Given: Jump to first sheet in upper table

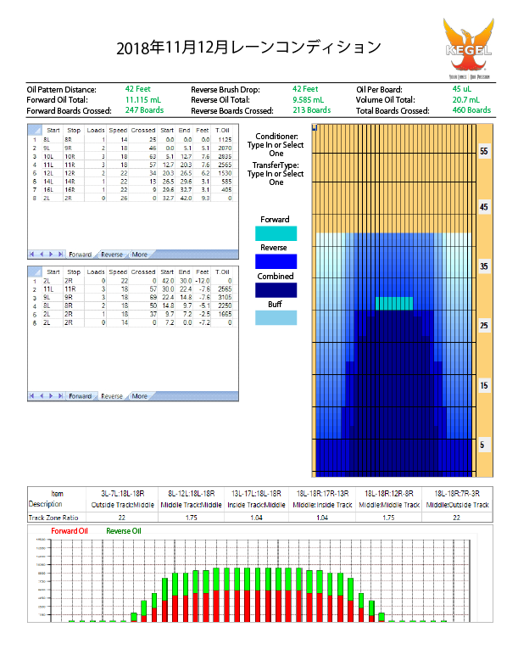Looking at the screenshot, I should point(31,255).
